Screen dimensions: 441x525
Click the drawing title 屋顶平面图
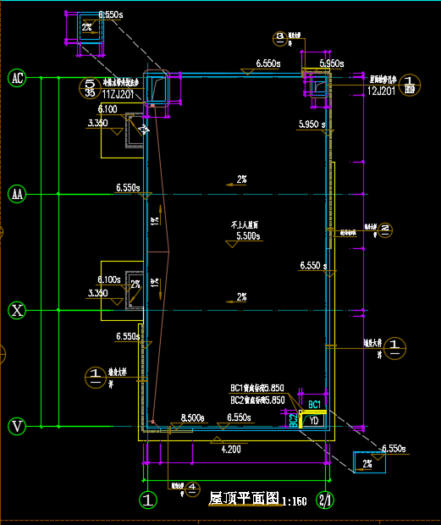coord(244,498)
